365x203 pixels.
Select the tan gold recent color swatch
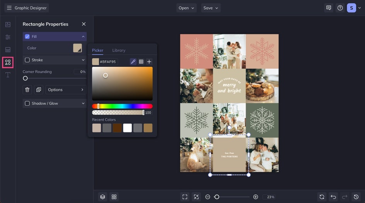tap(148, 128)
